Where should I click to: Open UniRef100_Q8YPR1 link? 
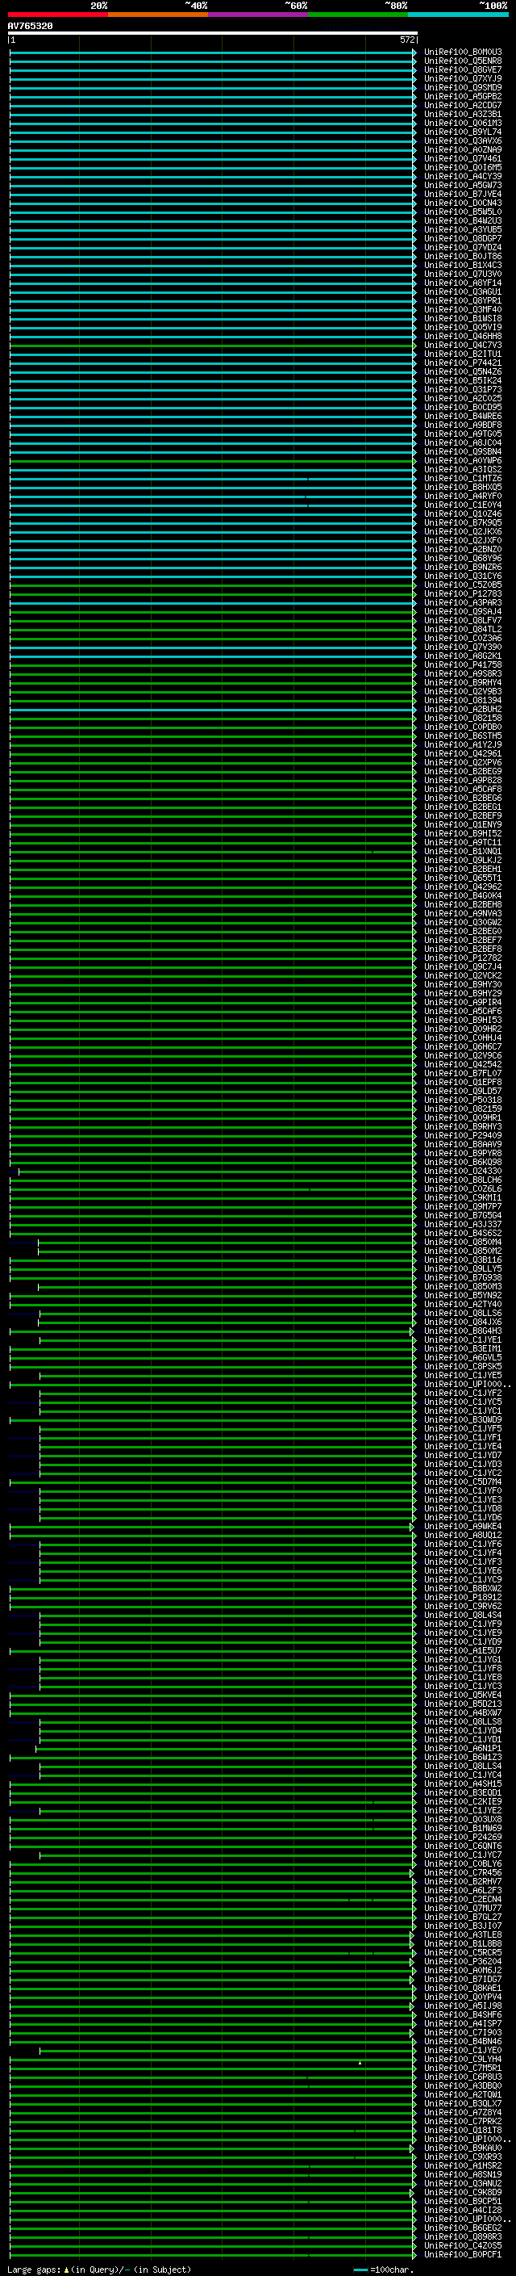point(462,300)
